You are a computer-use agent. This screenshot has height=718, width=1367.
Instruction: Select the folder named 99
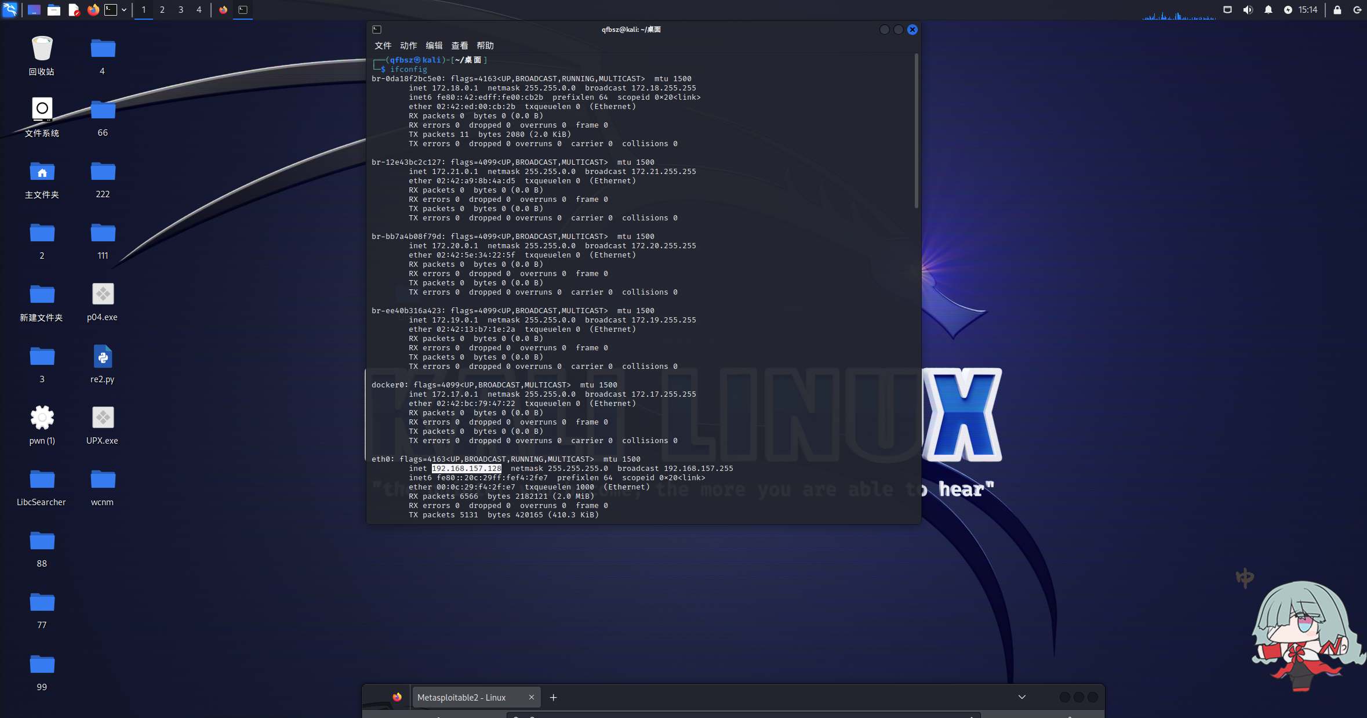[42, 672]
